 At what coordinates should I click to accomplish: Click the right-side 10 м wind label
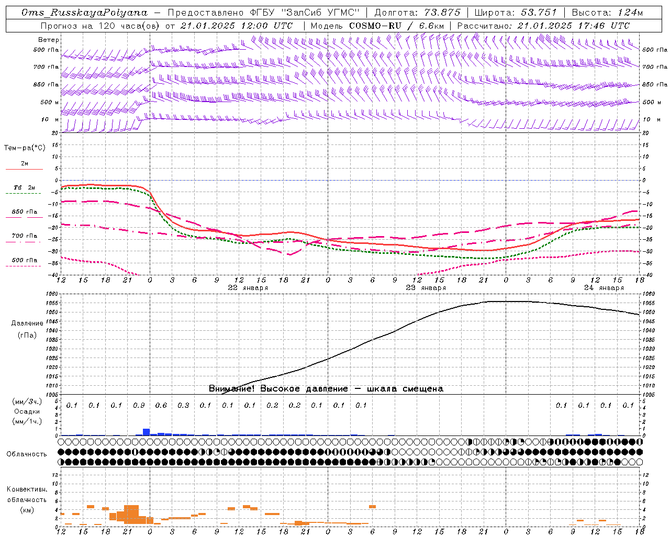coord(652,119)
